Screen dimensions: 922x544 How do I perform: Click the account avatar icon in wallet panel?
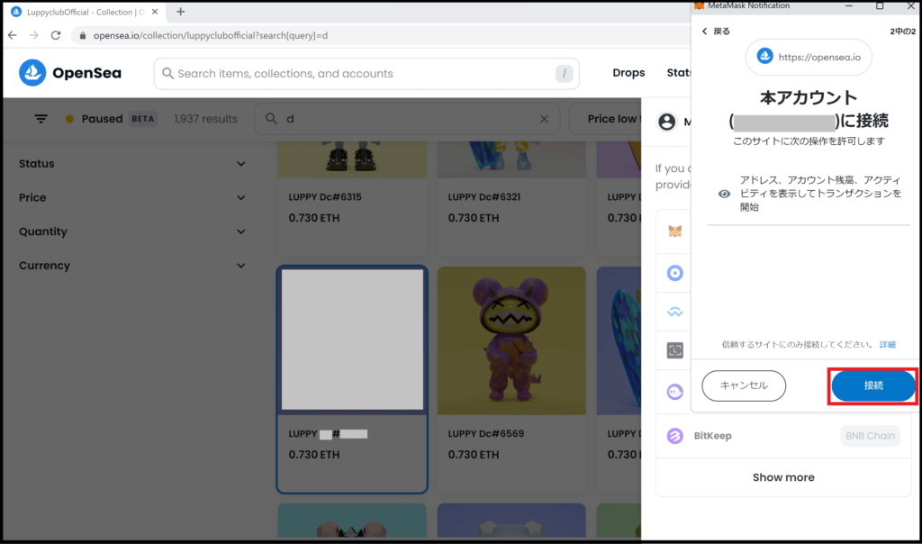(667, 122)
